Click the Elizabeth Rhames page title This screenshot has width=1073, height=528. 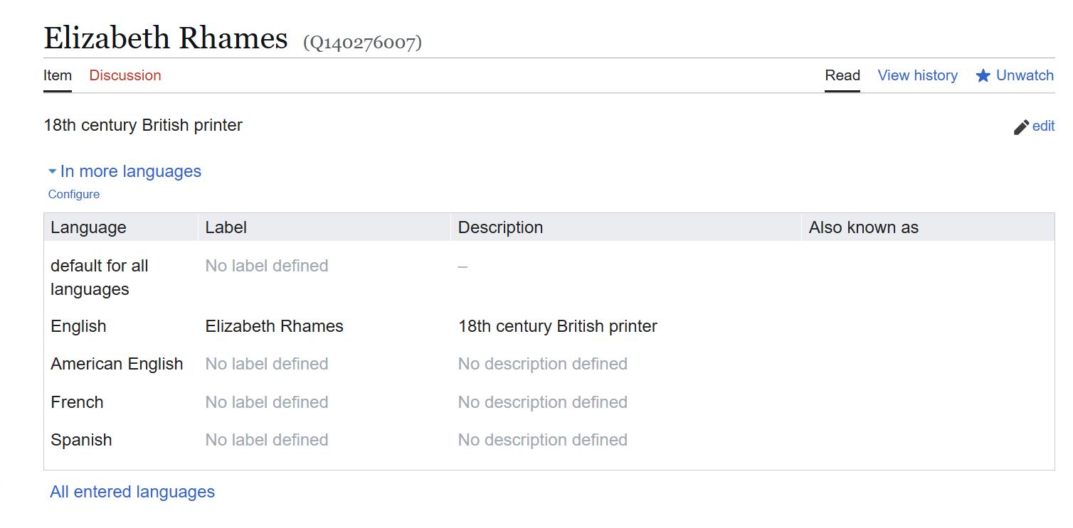coord(166,38)
